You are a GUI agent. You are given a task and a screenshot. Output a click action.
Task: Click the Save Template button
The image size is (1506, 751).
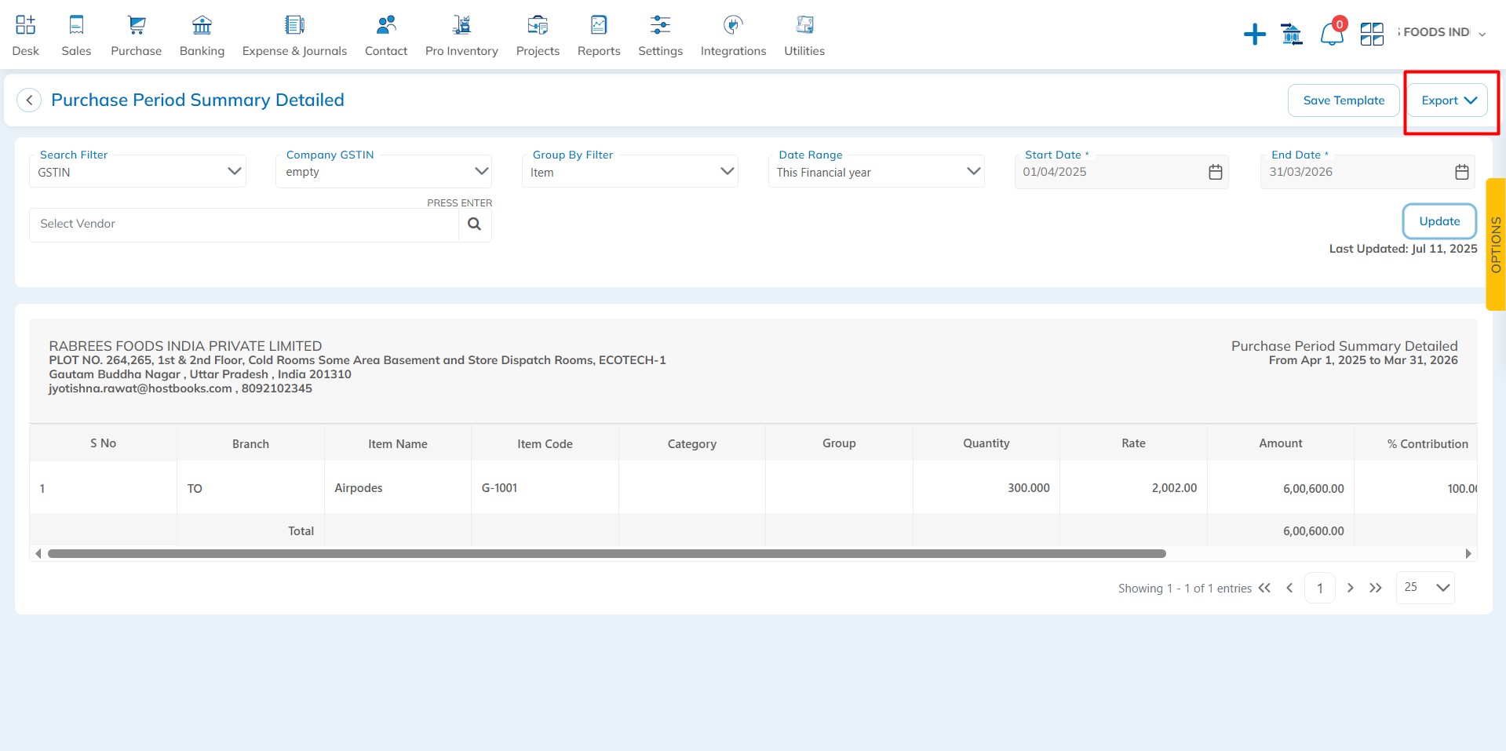click(x=1344, y=100)
